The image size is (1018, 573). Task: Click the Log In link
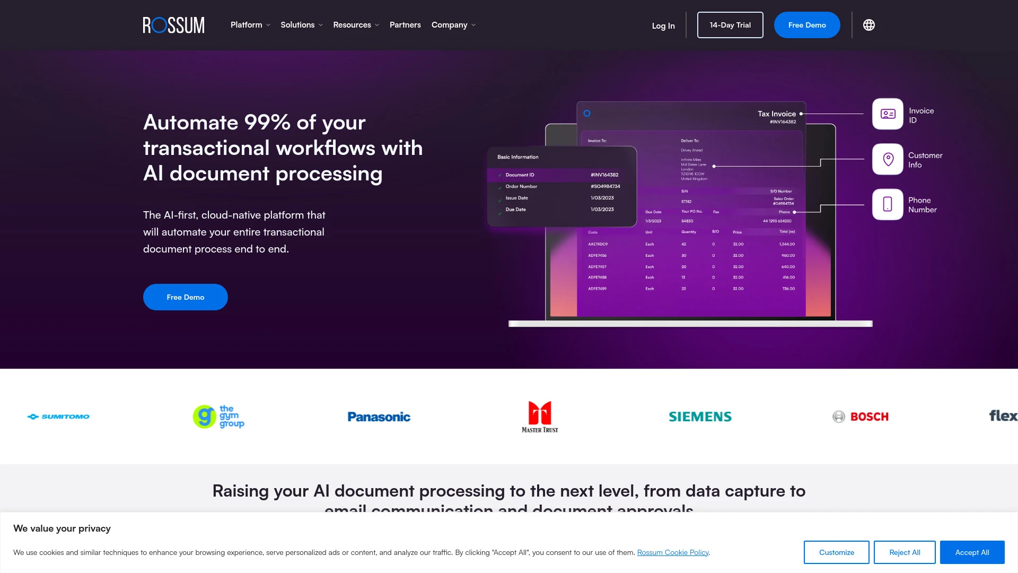(x=663, y=25)
